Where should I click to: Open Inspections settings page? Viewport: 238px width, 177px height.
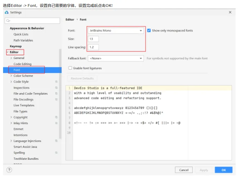[x=21, y=88]
